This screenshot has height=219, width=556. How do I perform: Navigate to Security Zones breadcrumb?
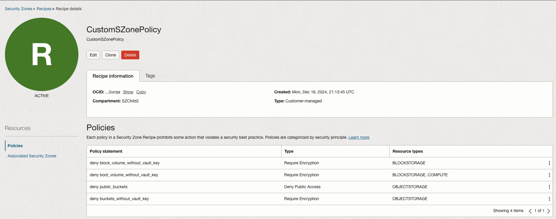pyautogui.click(x=19, y=9)
